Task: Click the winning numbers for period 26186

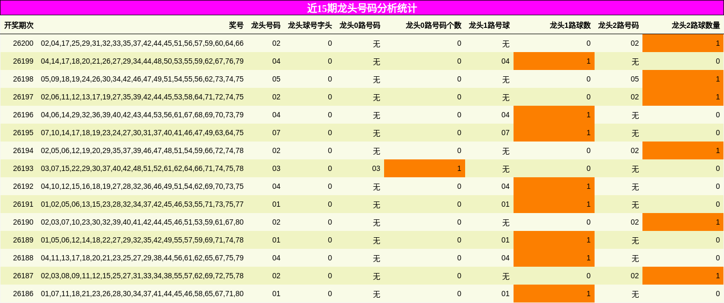Action: tap(142, 294)
